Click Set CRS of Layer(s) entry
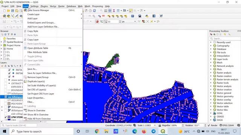The width and height of the screenshot is (241, 135). (x=37, y=90)
